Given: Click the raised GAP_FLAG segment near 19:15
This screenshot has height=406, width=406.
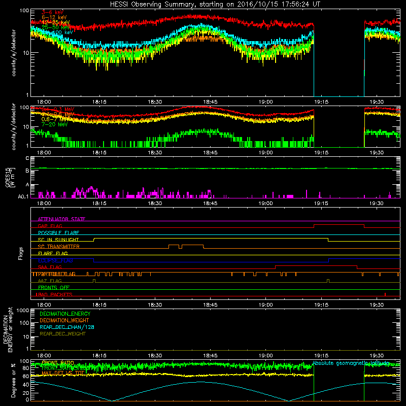Looking at the screenshot, I should coord(339,225).
